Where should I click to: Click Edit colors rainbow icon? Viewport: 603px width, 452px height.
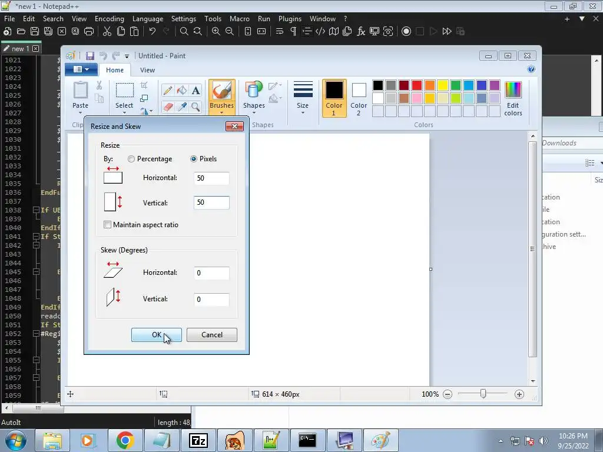coord(513,90)
